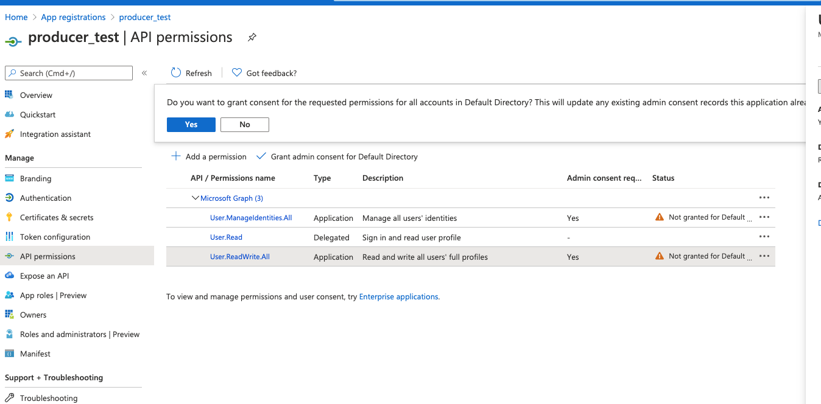The image size is (821, 404).
Task: Click the Branding icon in the sidebar
Action: (x=9, y=178)
